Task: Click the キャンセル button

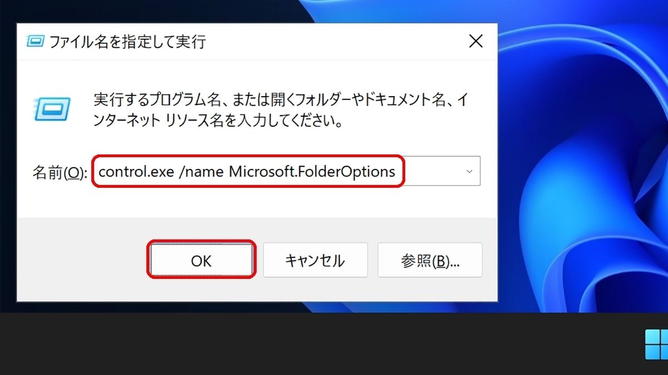Action: tap(315, 260)
